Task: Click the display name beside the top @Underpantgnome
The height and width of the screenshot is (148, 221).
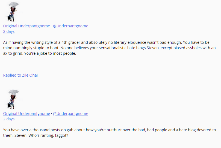Action: click(x=26, y=26)
